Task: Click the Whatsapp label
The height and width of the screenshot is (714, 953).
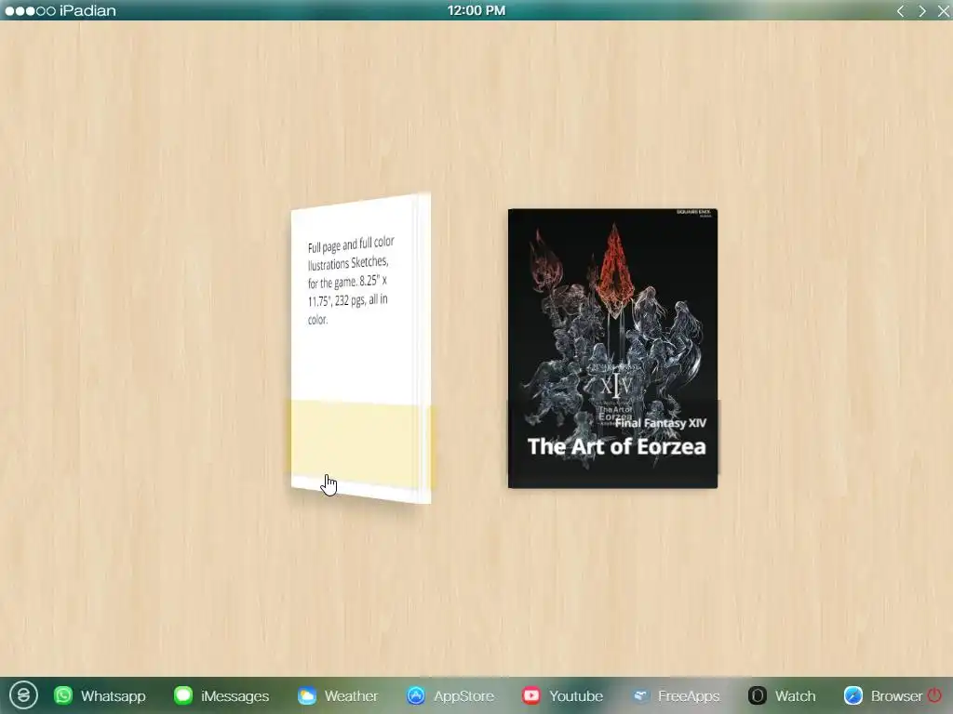Action: click(x=113, y=695)
